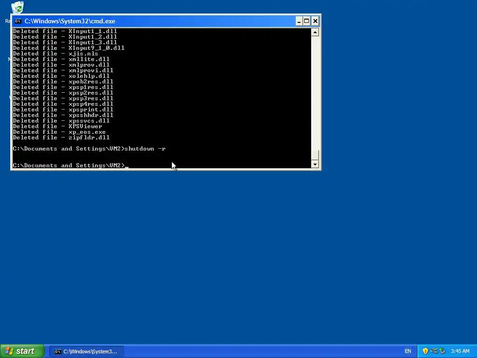
Task: Open the network connection tray icon
Action: click(434, 351)
